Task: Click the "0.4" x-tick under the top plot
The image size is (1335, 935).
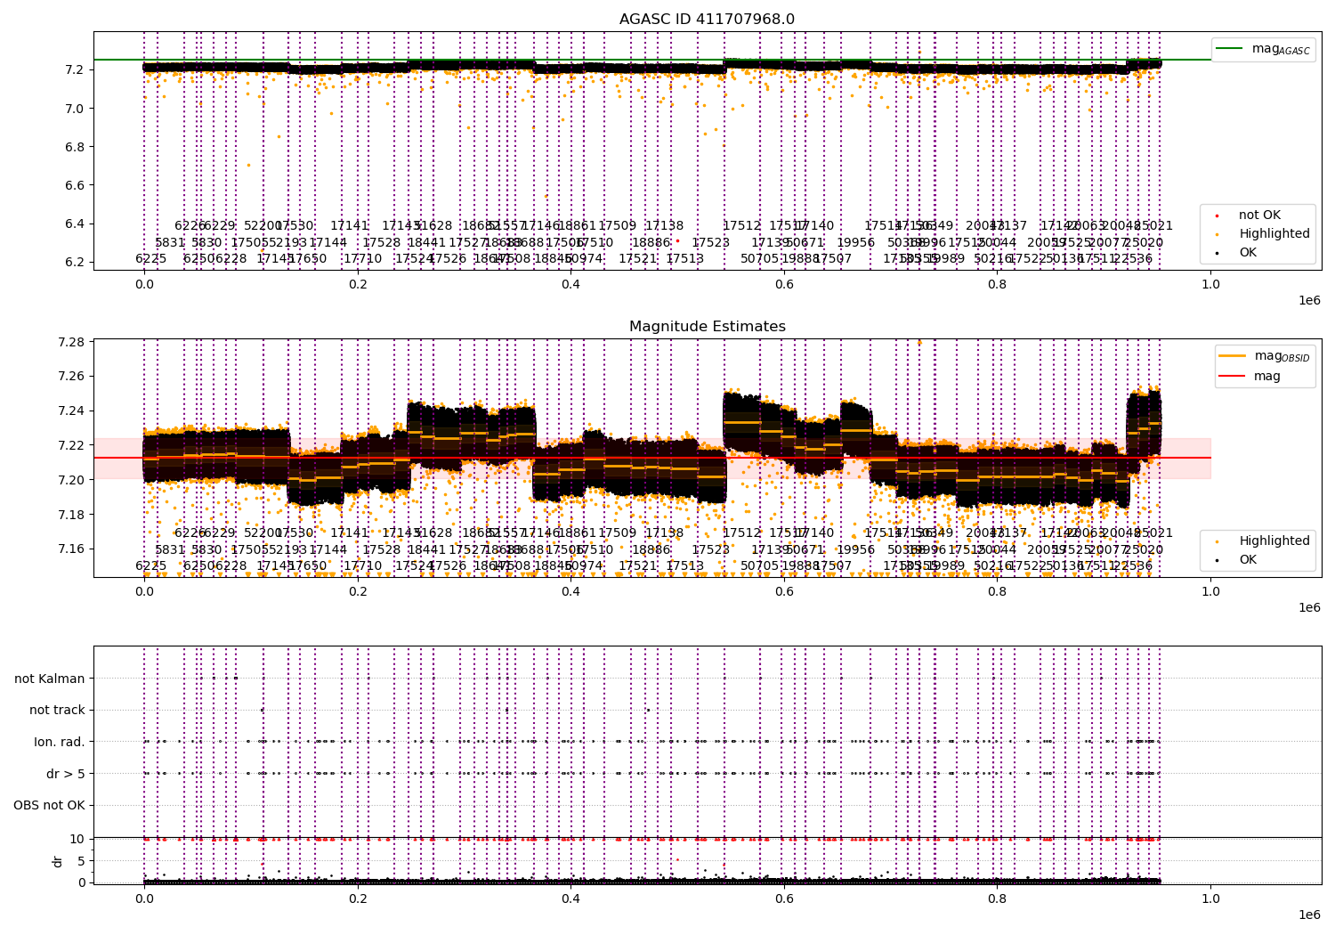Action: [x=570, y=284]
